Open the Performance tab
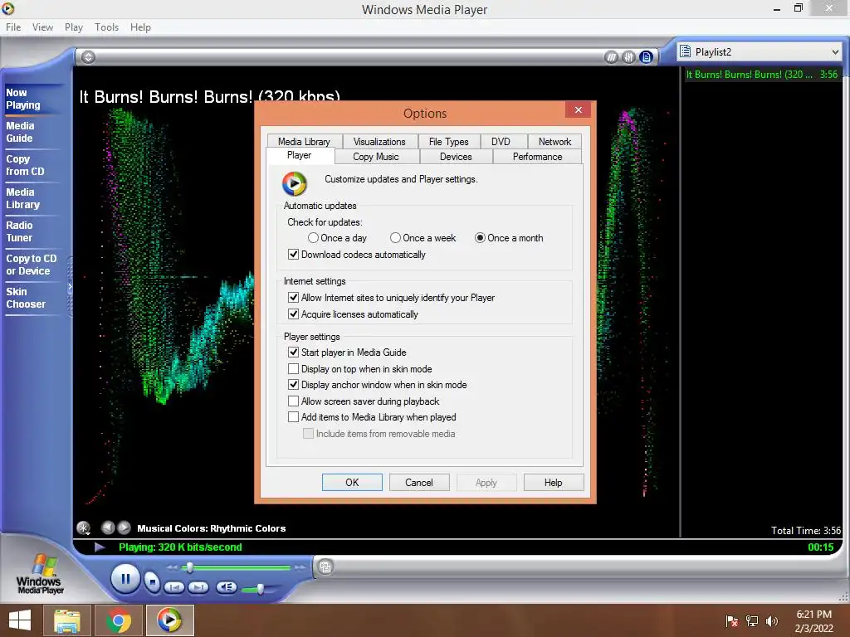The width and height of the screenshot is (850, 637). (x=537, y=157)
